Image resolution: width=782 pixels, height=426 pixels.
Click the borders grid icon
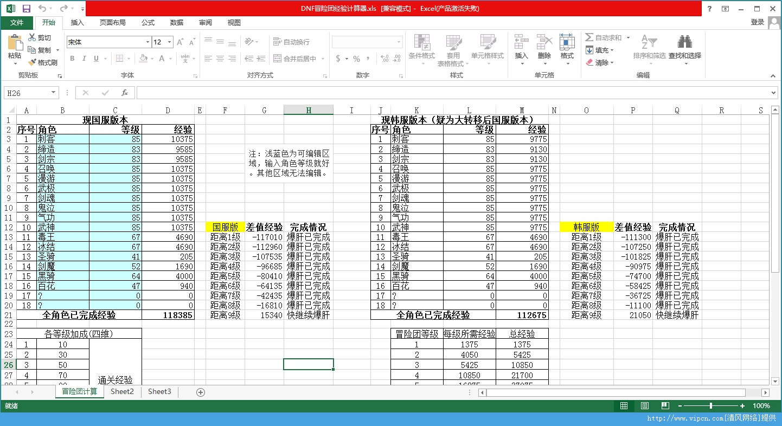pos(120,59)
